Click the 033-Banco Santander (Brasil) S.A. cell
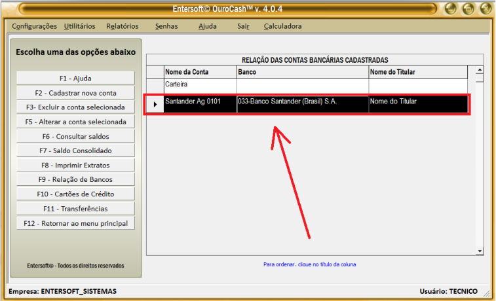Image resolution: width=496 pixels, height=301 pixels. click(303, 103)
